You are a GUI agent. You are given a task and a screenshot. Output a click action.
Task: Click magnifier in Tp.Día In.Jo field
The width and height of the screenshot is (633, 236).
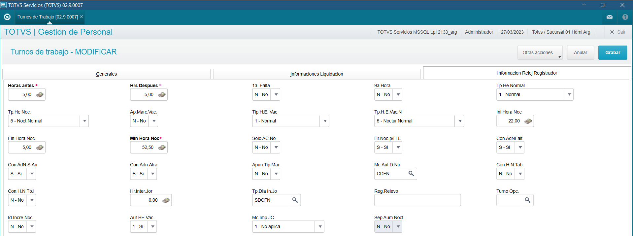click(295, 200)
